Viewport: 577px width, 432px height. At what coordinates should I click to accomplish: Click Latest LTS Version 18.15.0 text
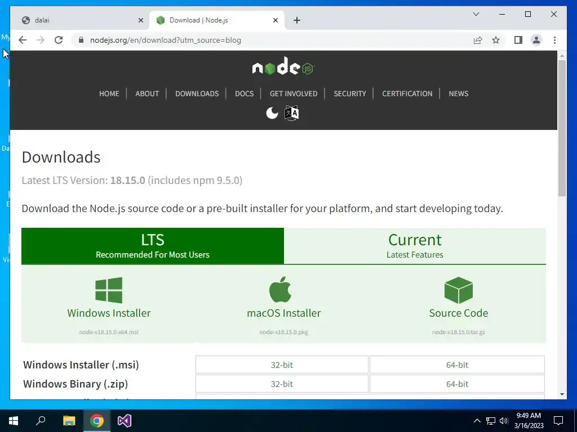tap(132, 181)
